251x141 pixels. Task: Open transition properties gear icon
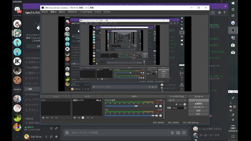pos(185,105)
